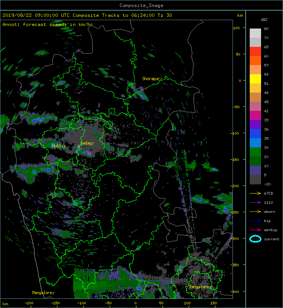This screenshot has width=283, height=308.
Task: Click the gray 70 dBZ color swatch
Action: pos(255,42)
